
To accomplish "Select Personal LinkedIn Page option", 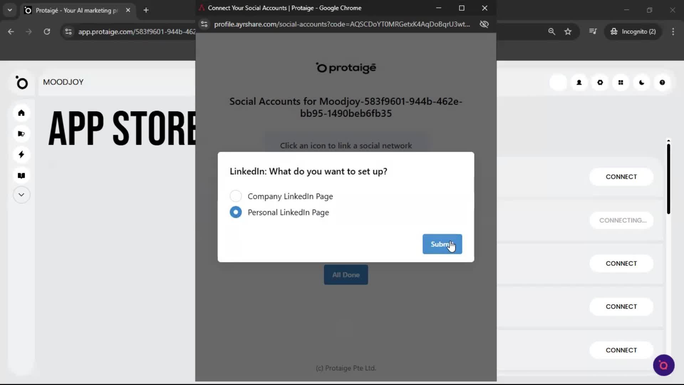I will point(235,212).
